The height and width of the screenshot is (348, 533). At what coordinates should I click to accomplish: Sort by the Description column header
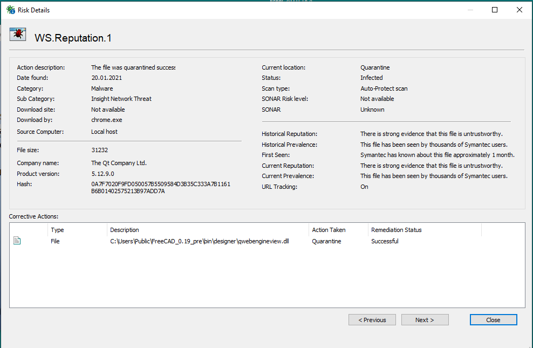(125, 230)
